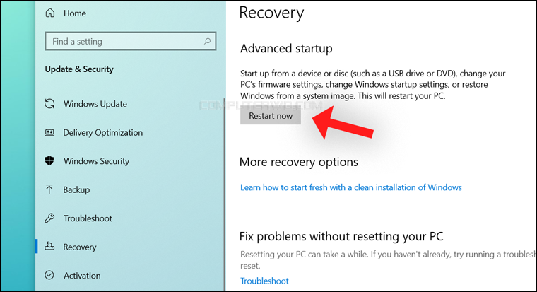Click the Troubleshoot wrench icon
This screenshot has width=537, height=292.
pos(49,218)
